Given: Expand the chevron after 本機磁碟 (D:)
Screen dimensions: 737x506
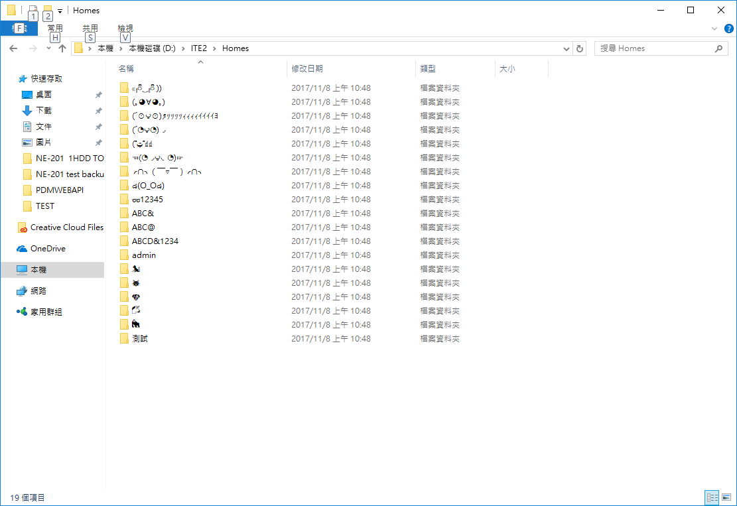Looking at the screenshot, I should pyautogui.click(x=183, y=48).
